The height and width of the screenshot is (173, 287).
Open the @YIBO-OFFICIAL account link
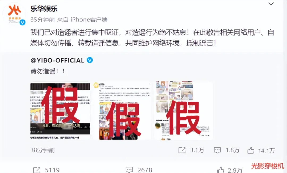pyautogui.click(x=57, y=60)
